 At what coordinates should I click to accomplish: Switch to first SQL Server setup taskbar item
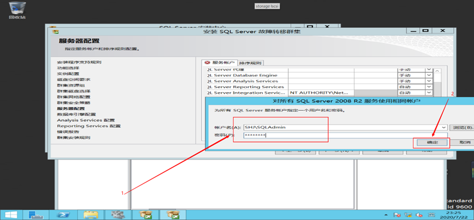pos(145,215)
